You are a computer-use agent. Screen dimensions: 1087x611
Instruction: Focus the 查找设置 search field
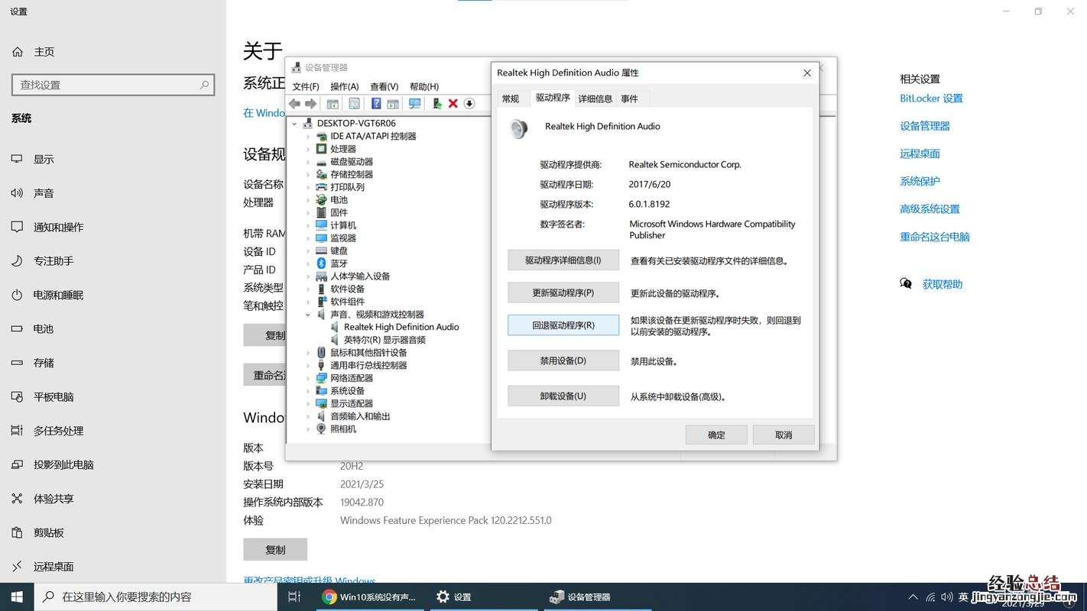(113, 85)
